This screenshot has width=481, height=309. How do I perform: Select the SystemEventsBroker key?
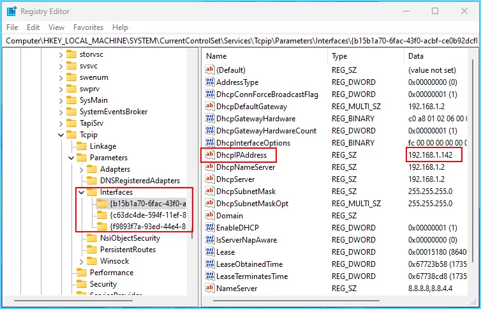(x=114, y=112)
